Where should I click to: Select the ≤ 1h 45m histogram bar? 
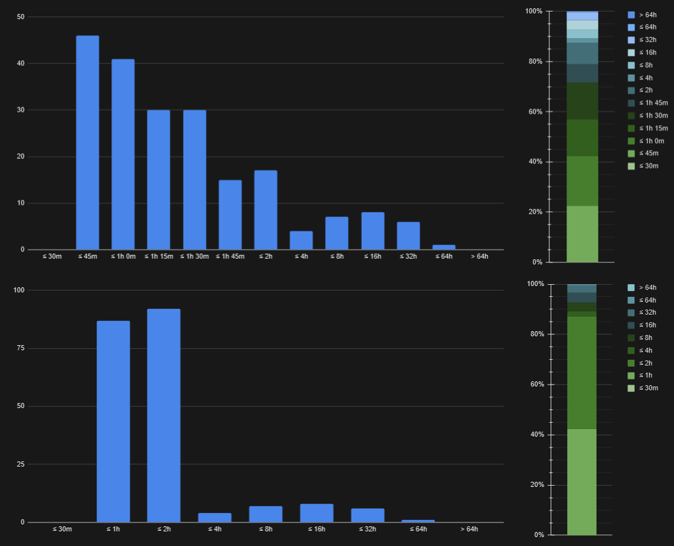(230, 215)
